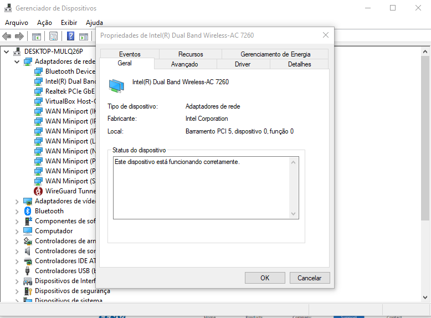The height and width of the screenshot is (318, 431).
Task: Click 'Barramento PCI 5, dispositivo 0, função 0' text
Action: click(239, 131)
